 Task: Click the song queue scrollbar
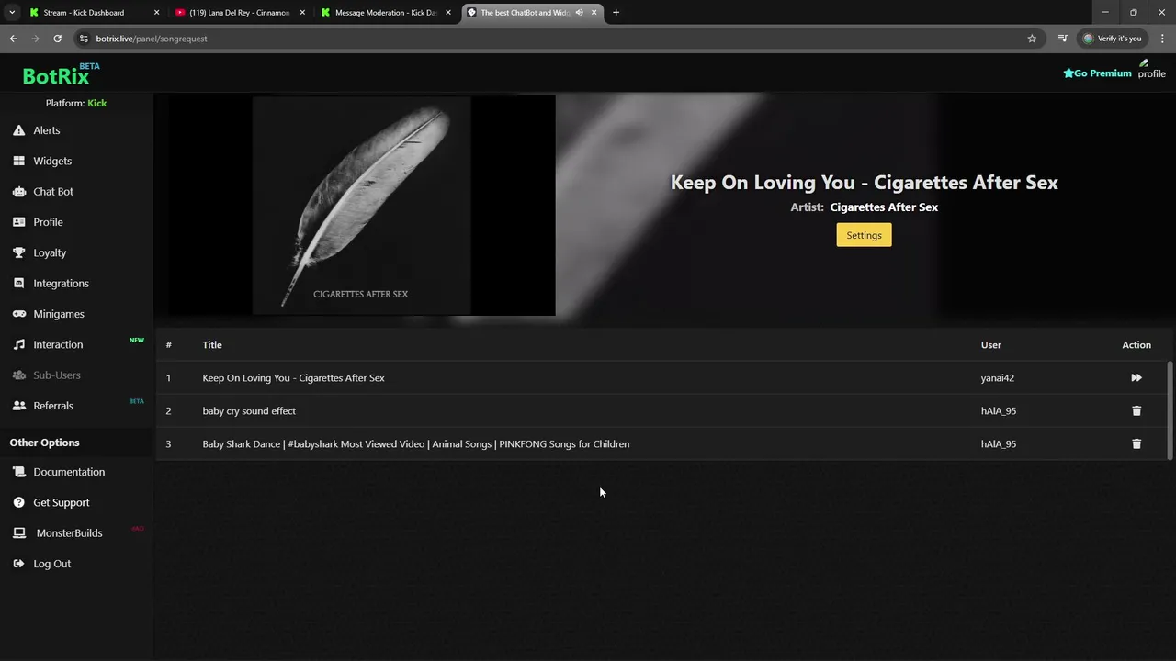(1170, 410)
